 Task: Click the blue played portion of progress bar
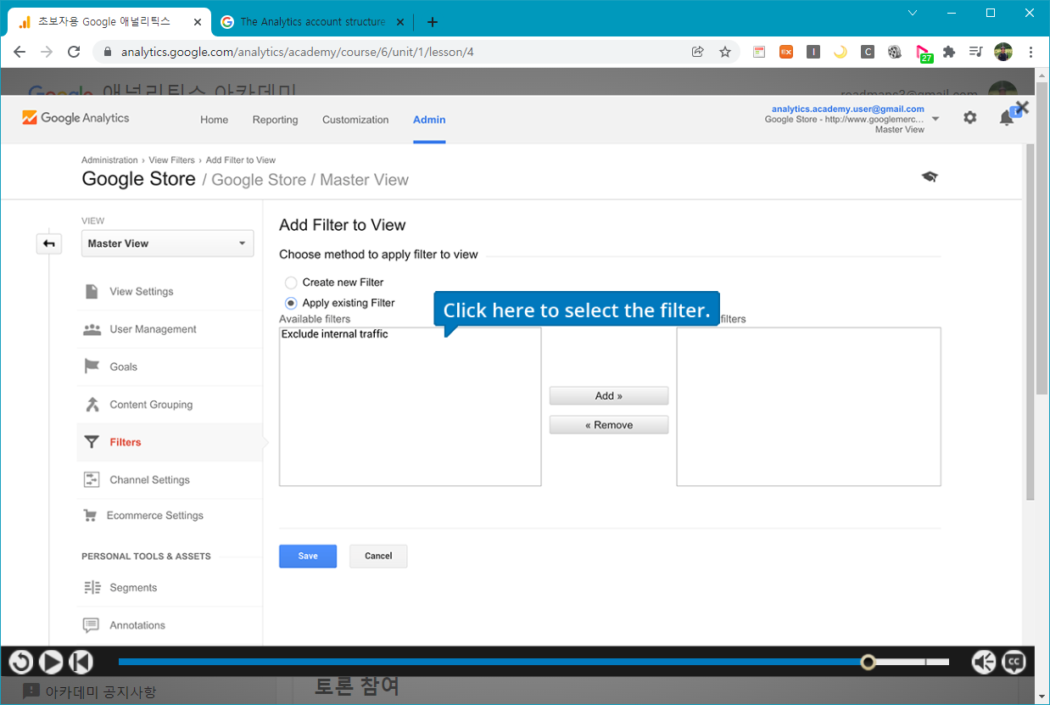[490, 662]
